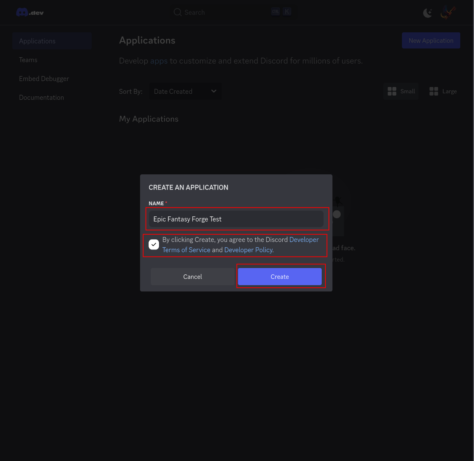This screenshot has width=474, height=461.
Task: Open the user profile avatar menu
Action: [448, 12]
